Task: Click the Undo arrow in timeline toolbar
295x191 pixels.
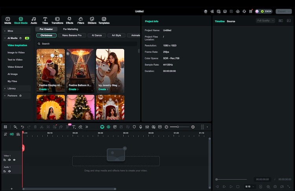Action: tap(22, 127)
